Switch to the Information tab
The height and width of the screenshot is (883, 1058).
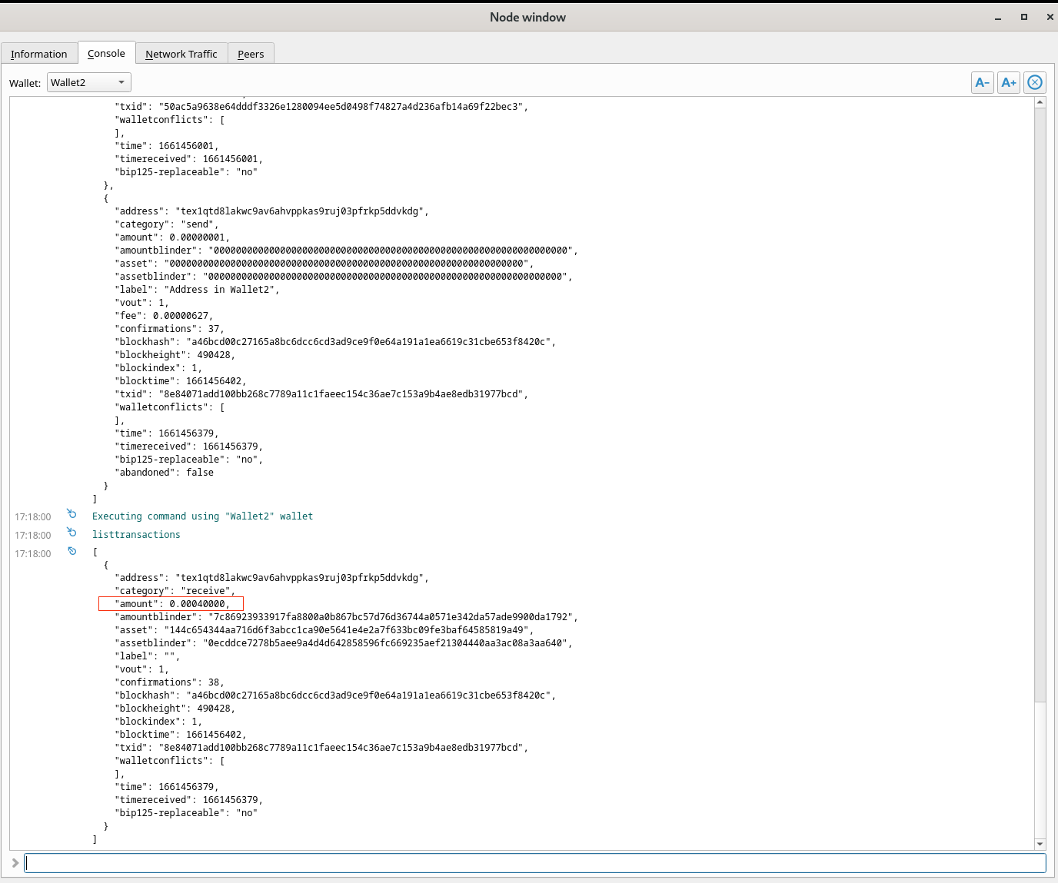click(39, 53)
